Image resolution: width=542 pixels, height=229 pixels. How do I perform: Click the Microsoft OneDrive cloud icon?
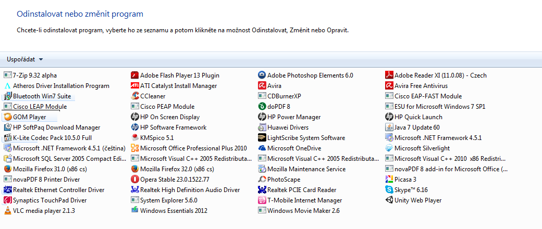point(262,148)
